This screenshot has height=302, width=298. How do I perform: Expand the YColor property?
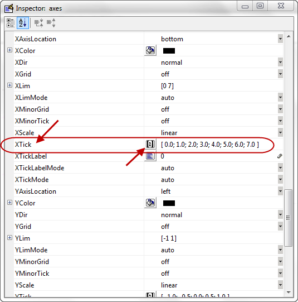point(9,203)
